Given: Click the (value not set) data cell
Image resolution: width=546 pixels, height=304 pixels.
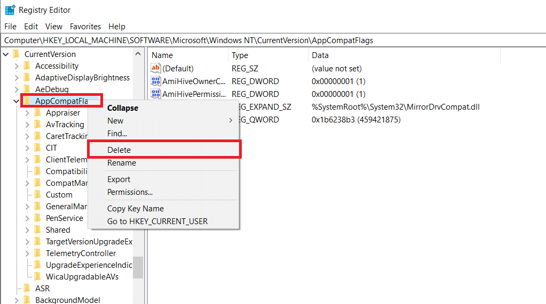Looking at the screenshot, I should click(337, 69).
